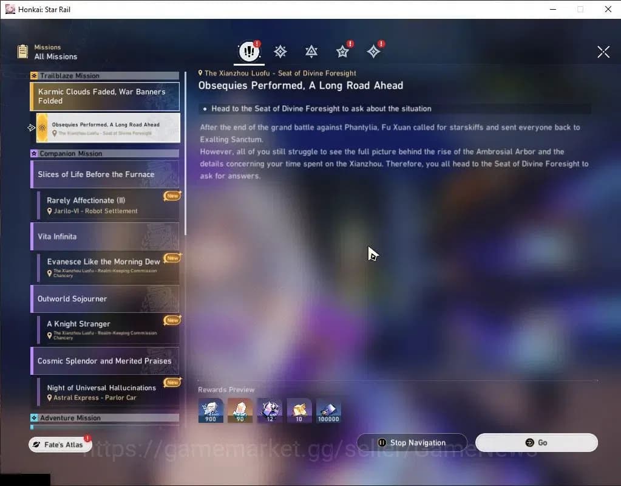621x486 pixels.
Task: Switch to the Trailblaze Mission filter icon
Action: coord(280,51)
